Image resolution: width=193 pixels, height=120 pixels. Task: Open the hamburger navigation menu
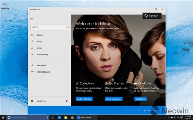(x=32, y=19)
